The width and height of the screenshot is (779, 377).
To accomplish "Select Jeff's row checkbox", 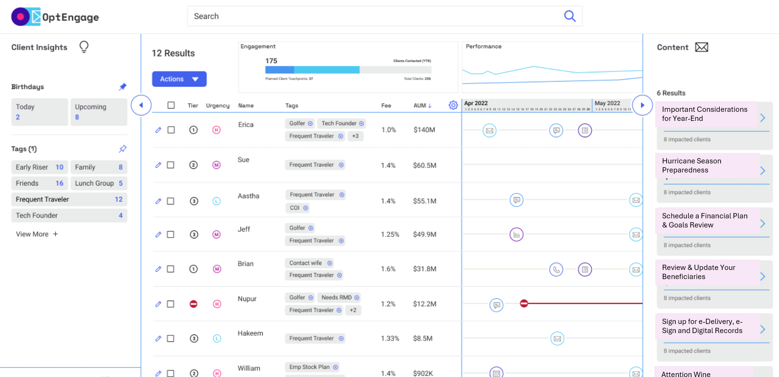I will 171,235.
